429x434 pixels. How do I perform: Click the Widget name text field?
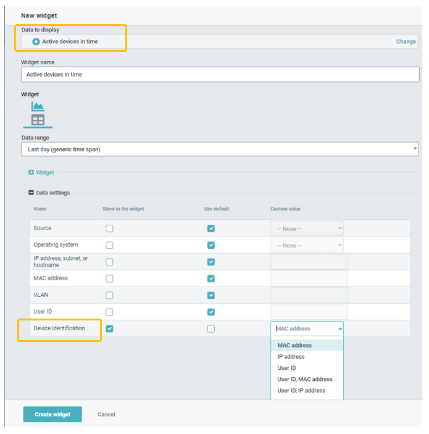[x=219, y=74]
